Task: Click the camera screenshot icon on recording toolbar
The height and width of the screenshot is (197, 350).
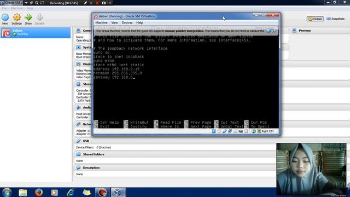Action: (103, 3)
